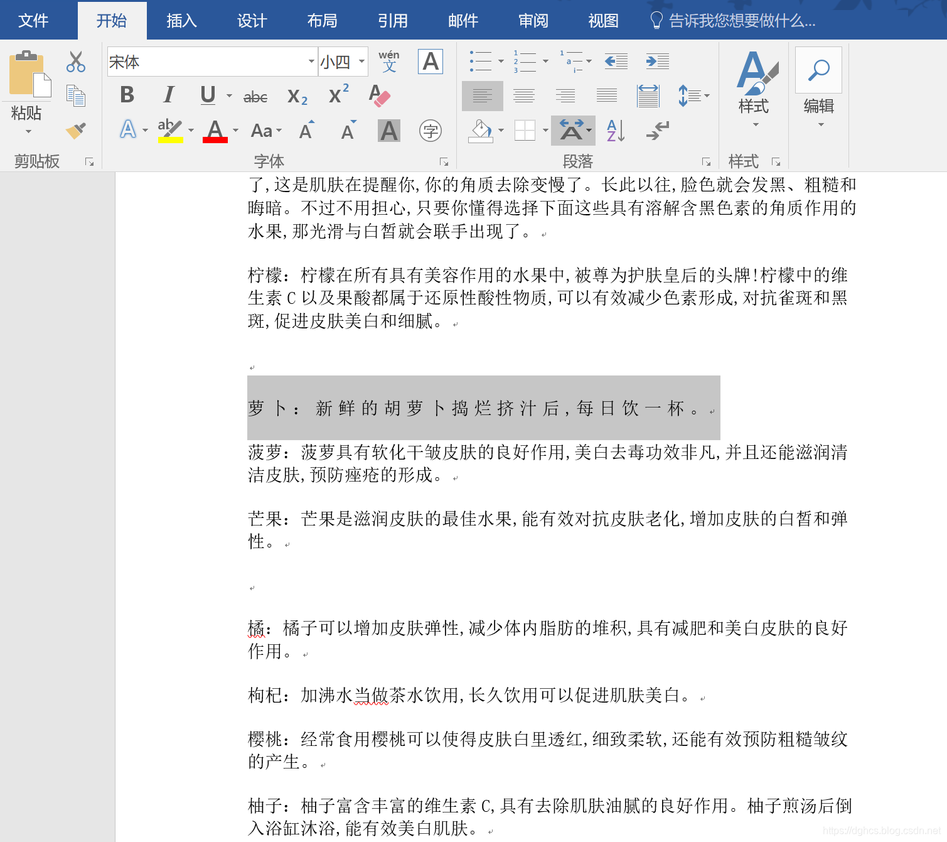947x842 pixels.
Task: Align text right
Action: (565, 95)
